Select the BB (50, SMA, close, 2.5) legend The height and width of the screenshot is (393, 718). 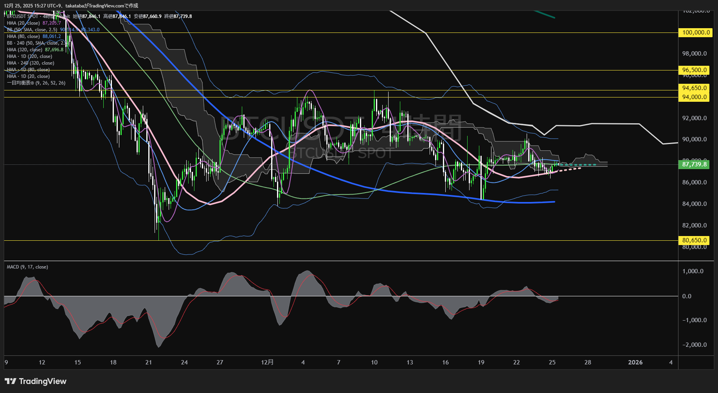[x=32, y=30]
